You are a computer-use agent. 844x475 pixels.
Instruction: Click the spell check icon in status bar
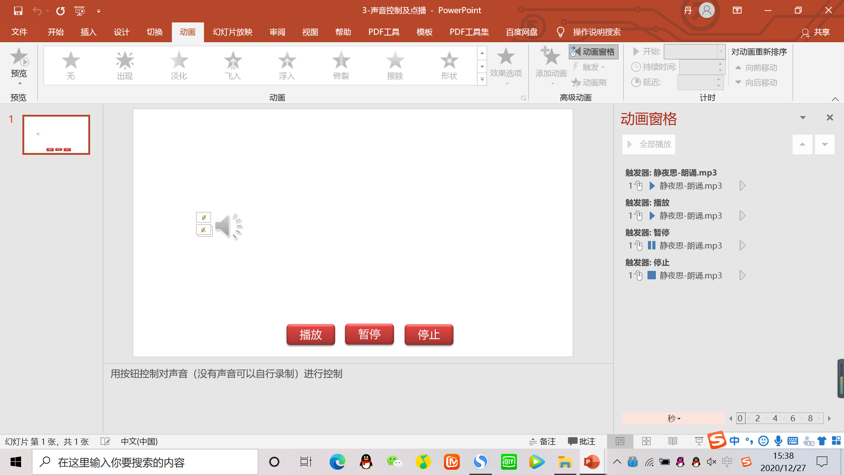pos(105,441)
